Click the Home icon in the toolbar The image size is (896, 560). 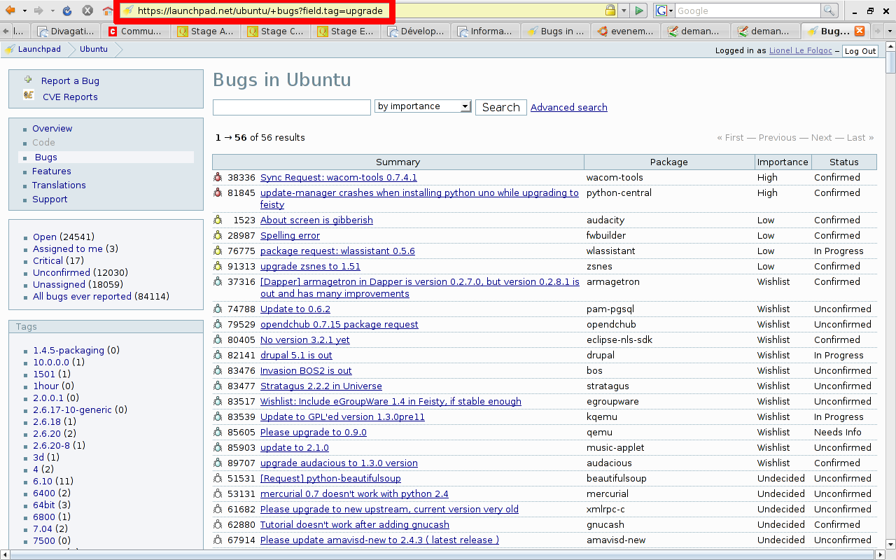(107, 10)
